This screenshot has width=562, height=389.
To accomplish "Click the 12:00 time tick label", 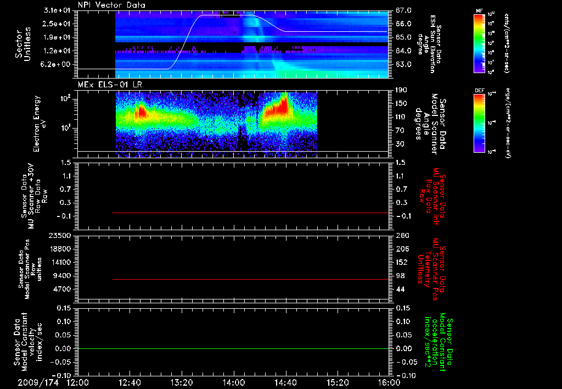I will [x=78, y=382].
